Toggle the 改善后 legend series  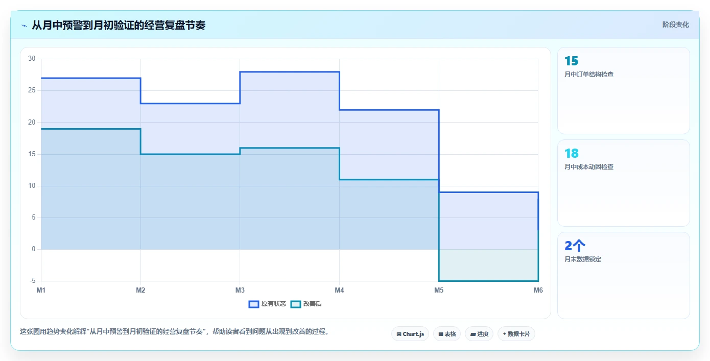coord(306,304)
